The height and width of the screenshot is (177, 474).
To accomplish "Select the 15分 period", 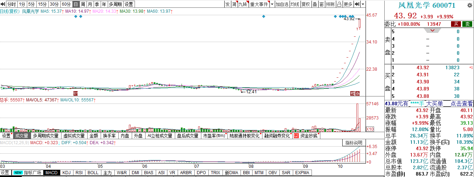I will pos(42,4).
